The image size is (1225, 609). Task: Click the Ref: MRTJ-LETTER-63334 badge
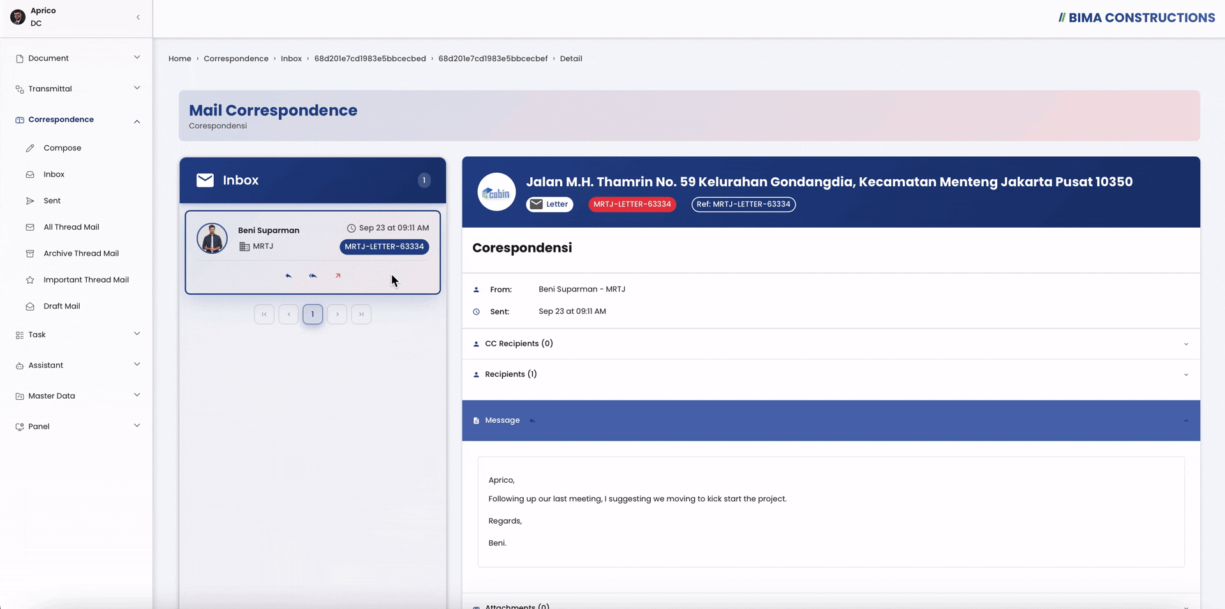pyautogui.click(x=743, y=205)
